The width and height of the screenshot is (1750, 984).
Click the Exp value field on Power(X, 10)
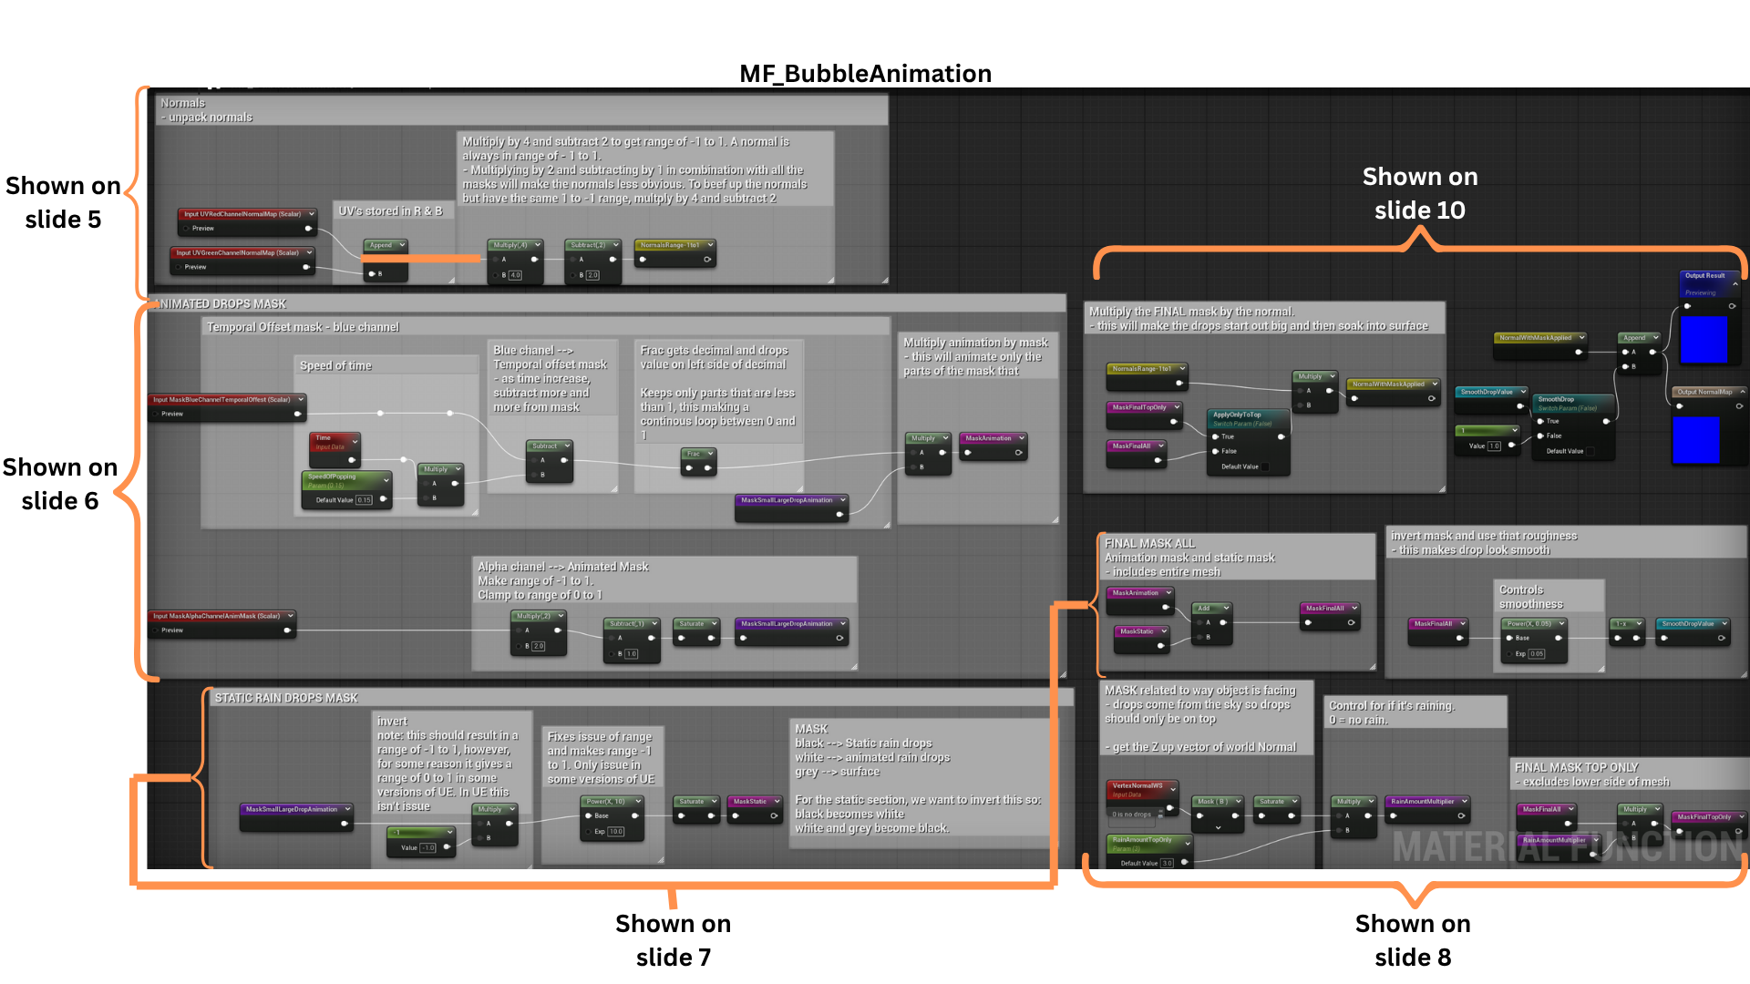click(615, 831)
